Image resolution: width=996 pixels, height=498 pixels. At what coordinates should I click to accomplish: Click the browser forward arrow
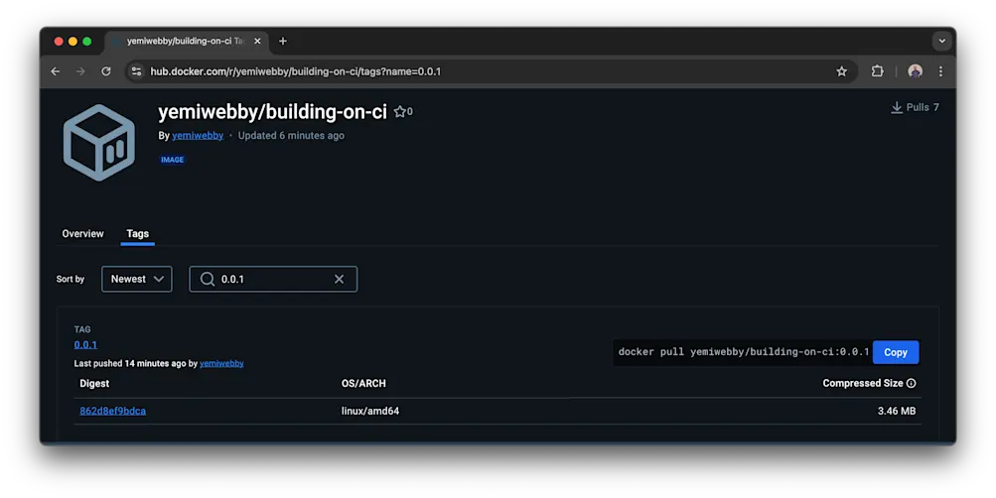tap(80, 71)
